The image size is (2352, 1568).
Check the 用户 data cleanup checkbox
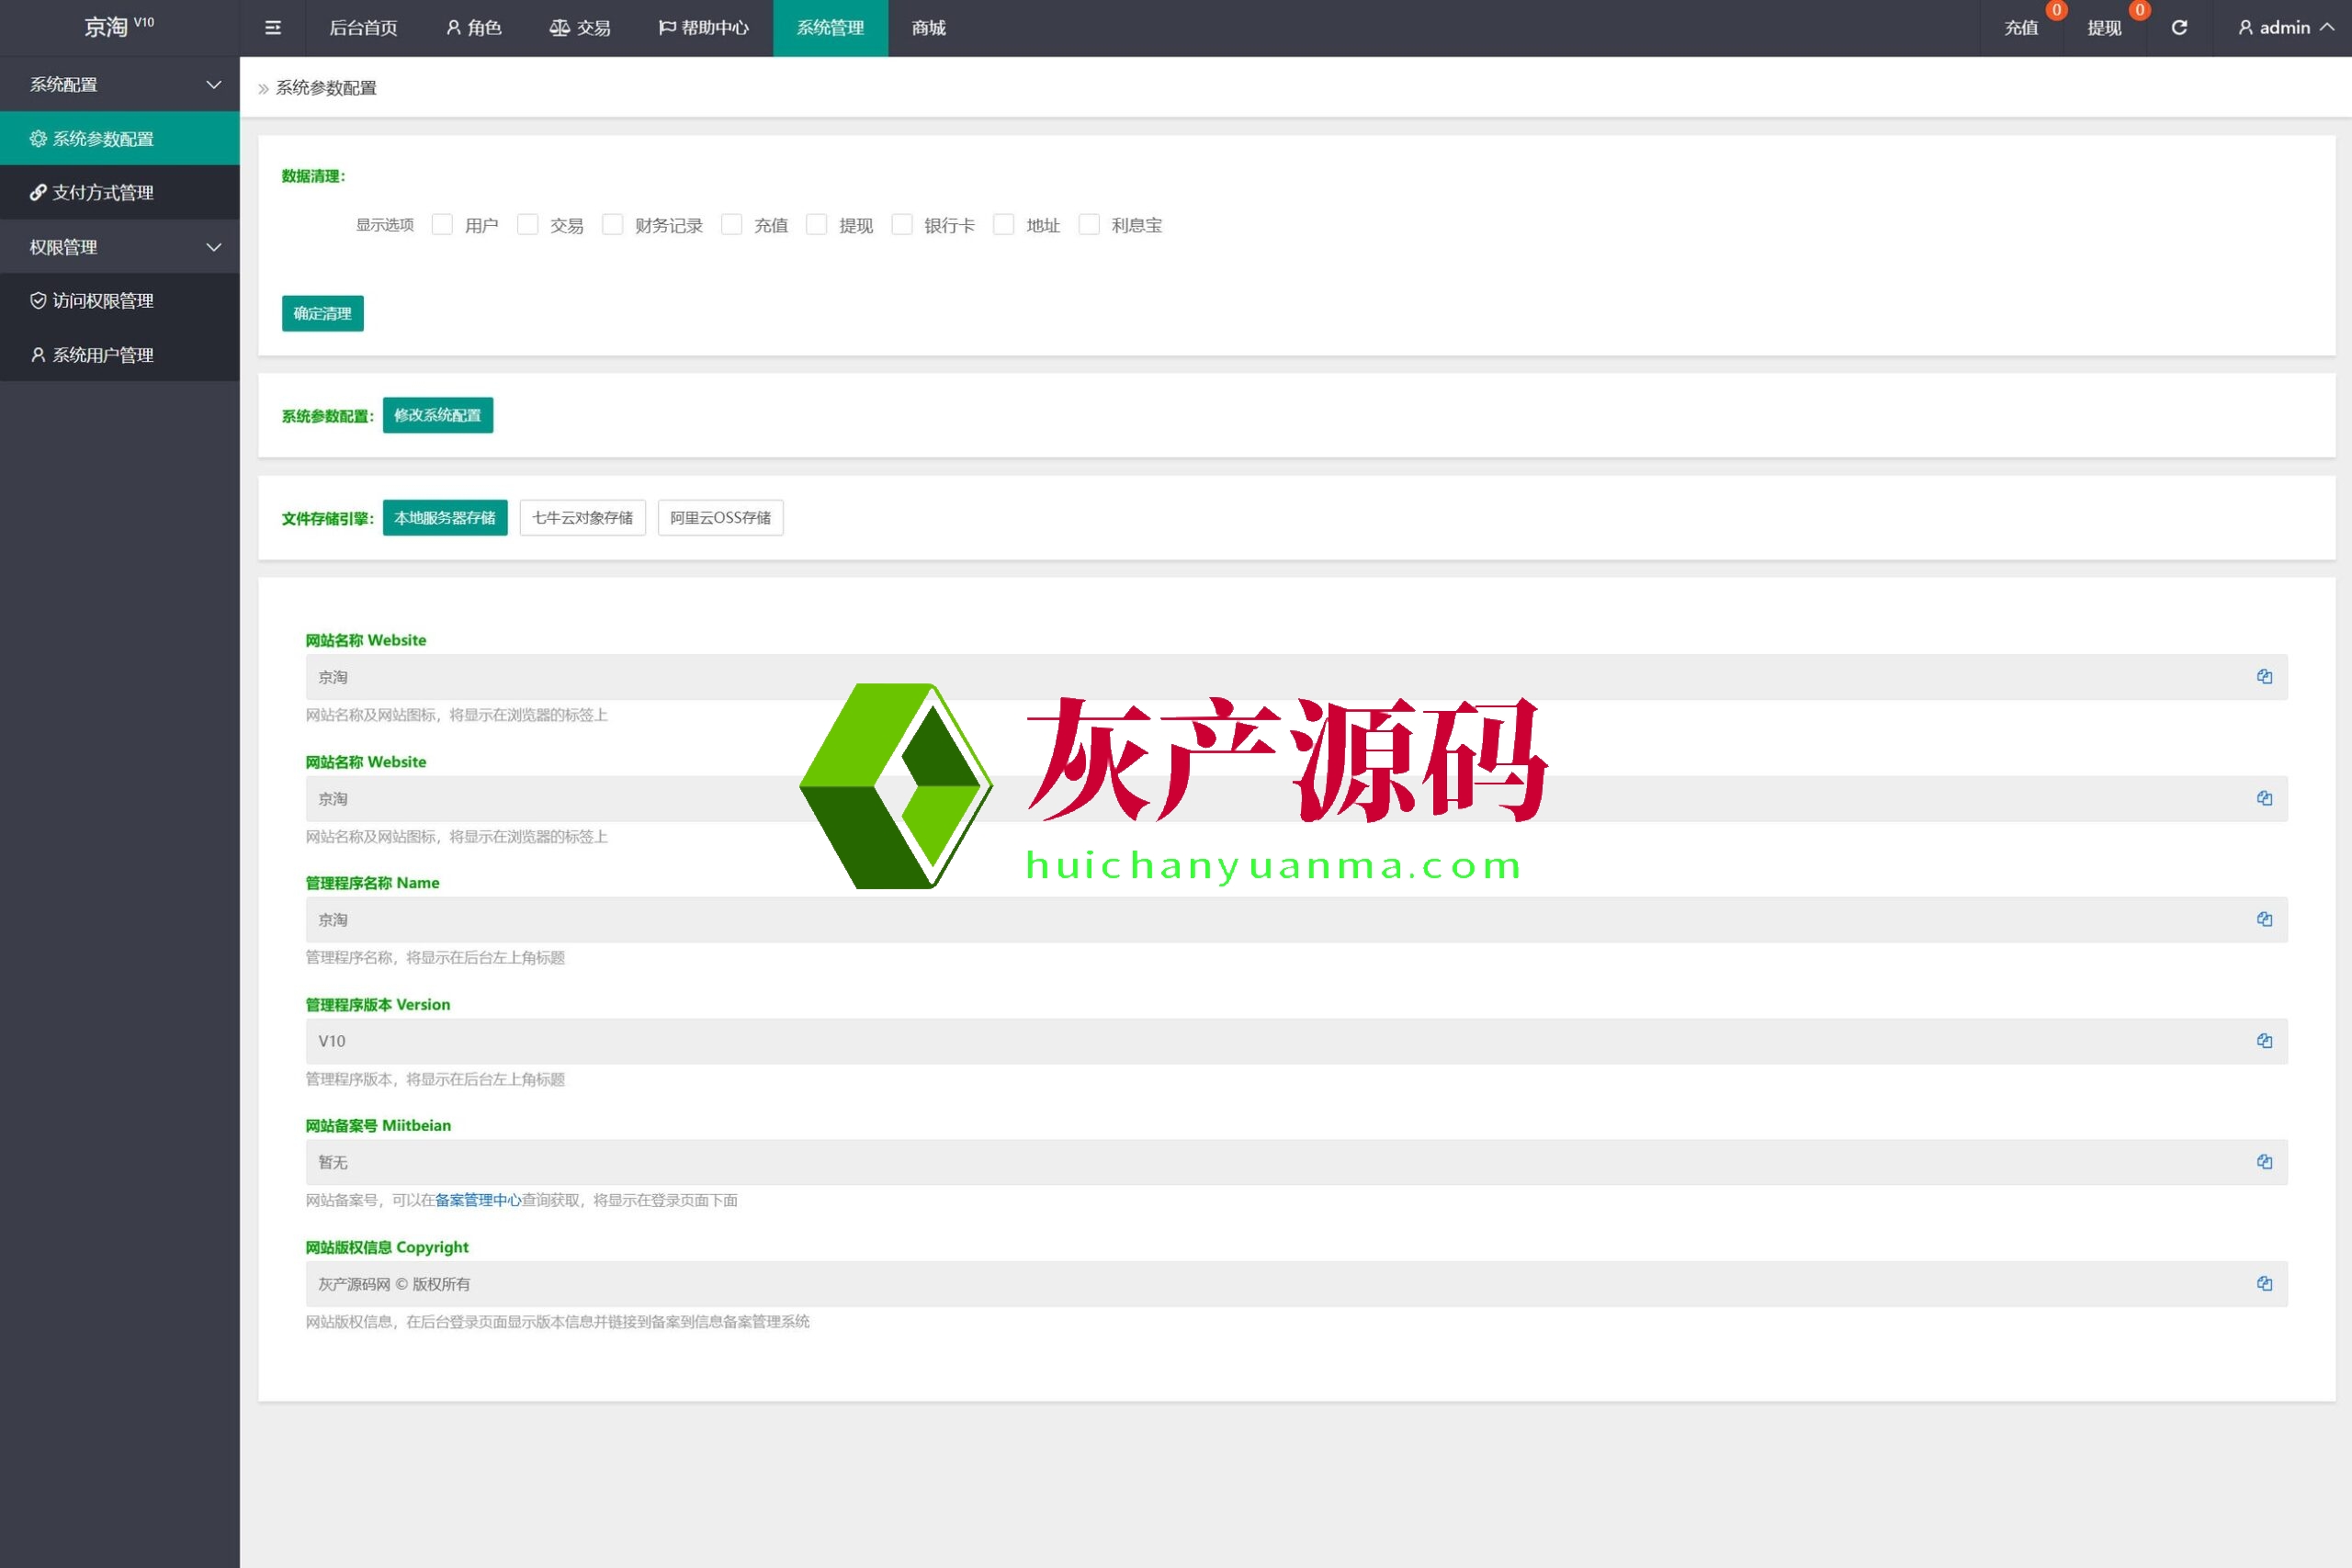point(442,225)
